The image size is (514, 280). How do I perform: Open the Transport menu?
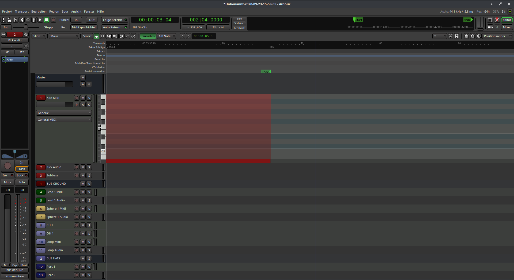pos(22,12)
